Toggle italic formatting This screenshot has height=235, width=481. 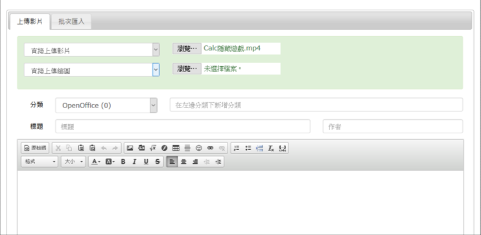point(134,161)
